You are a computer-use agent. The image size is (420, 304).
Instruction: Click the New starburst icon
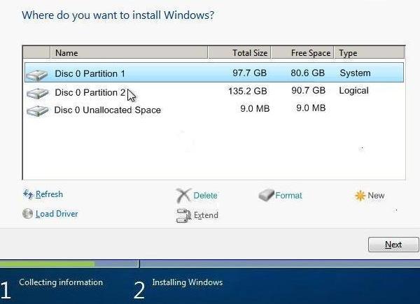[x=360, y=196]
